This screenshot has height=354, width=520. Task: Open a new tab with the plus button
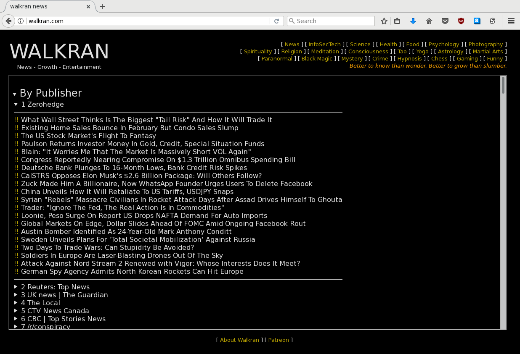click(102, 7)
